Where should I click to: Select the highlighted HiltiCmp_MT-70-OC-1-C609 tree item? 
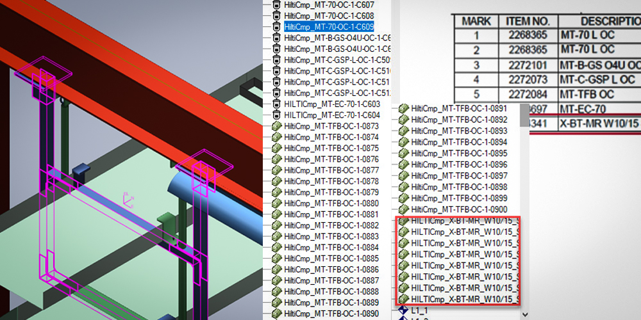[329, 27]
